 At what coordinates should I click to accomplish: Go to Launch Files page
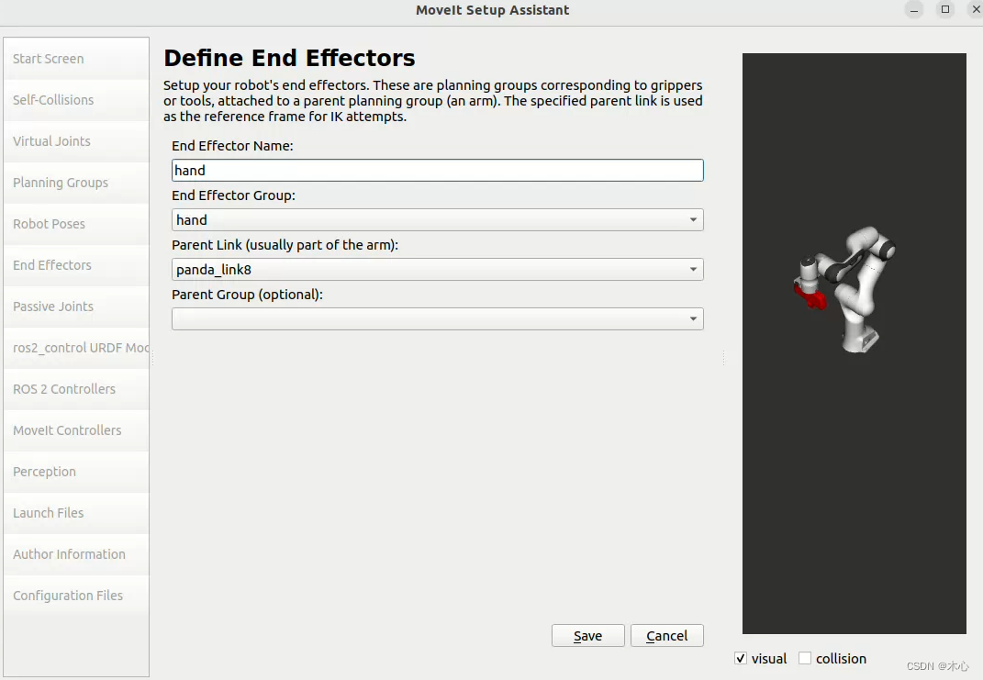click(x=76, y=514)
